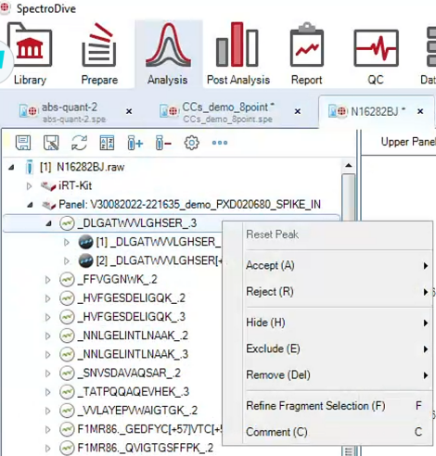Open the QC perspective
Image resolution: width=436 pixels, height=456 pixels.
coord(376,47)
